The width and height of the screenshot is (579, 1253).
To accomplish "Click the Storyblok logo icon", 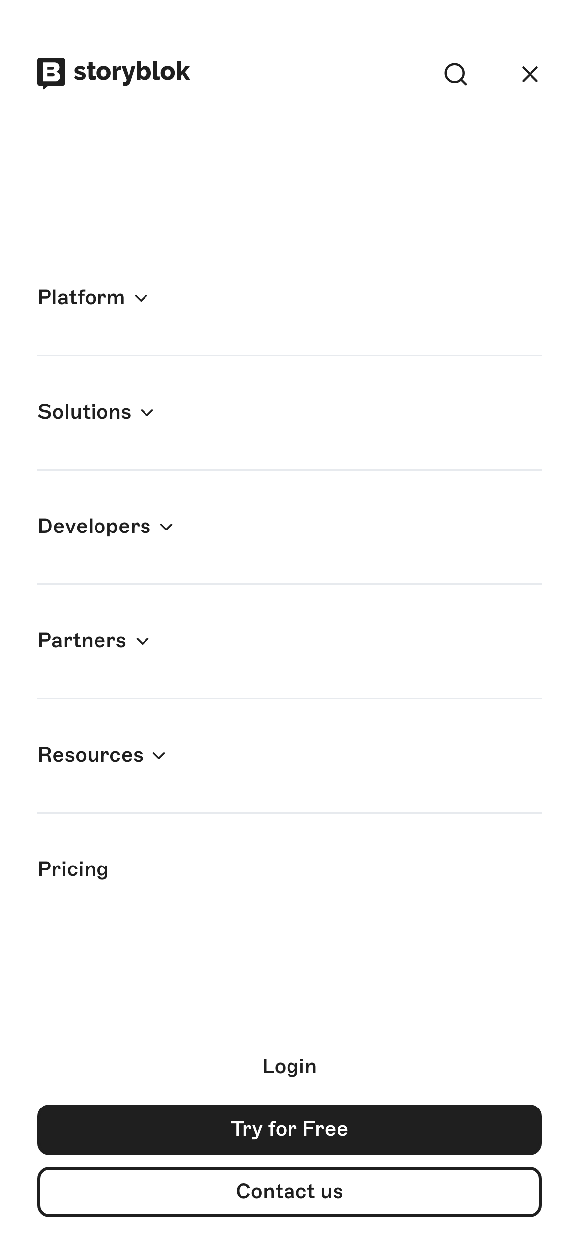I will [x=51, y=73].
